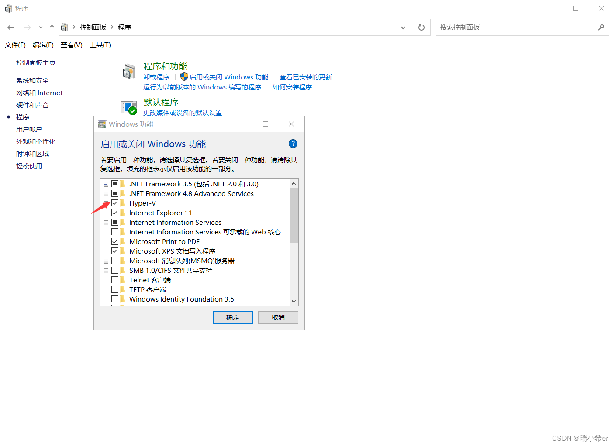Click the blue help question mark icon

coord(293,144)
